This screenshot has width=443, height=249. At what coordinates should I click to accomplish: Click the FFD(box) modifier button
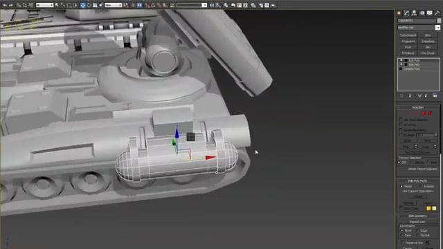coord(408,53)
